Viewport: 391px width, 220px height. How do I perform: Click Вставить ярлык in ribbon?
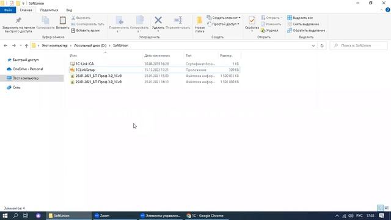tap(86, 31)
